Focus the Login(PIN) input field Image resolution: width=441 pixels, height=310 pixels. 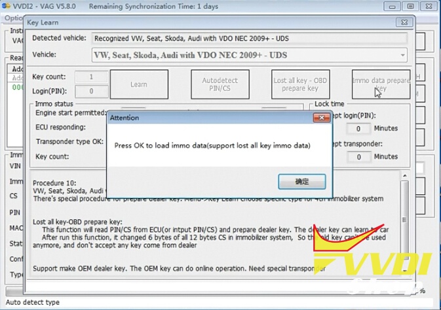coord(91,92)
